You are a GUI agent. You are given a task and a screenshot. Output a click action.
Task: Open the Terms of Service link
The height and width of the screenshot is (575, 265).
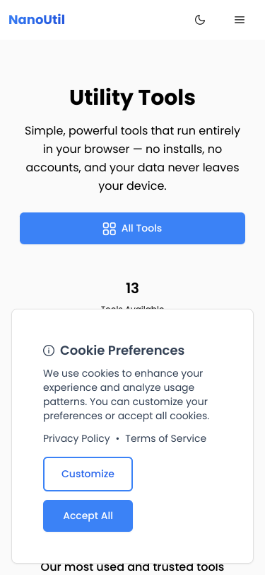[166, 438]
